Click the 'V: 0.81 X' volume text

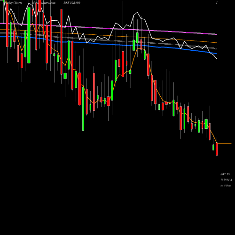(x=226, y=180)
